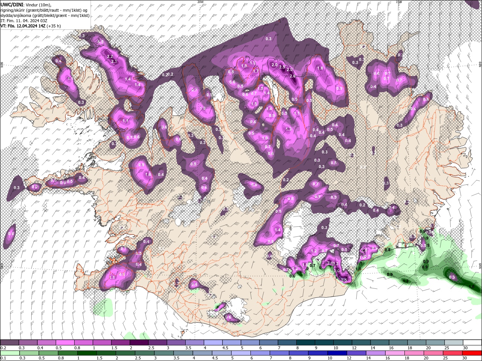Click the 20W longitude label at top

coord(200,2)
